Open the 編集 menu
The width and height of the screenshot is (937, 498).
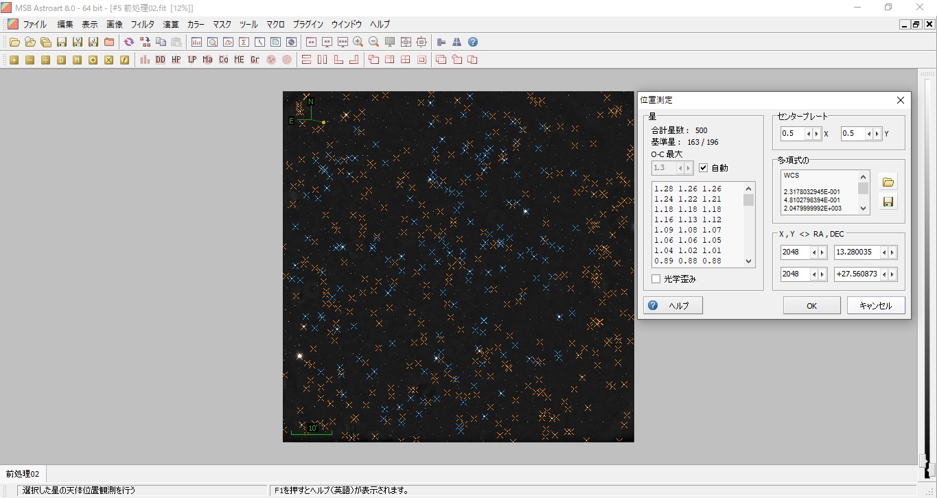click(65, 24)
